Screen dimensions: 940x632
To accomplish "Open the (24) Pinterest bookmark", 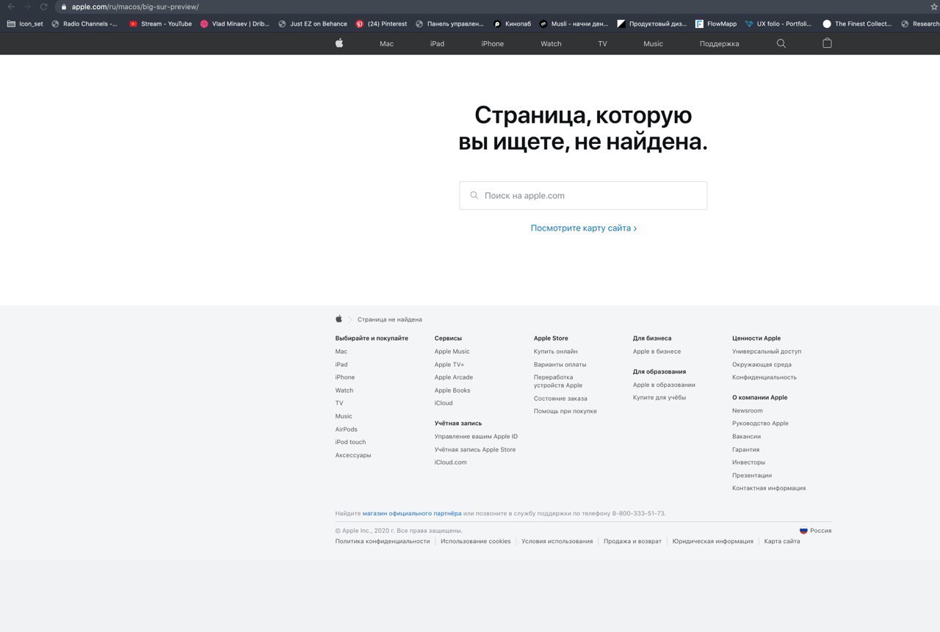I will coord(381,23).
